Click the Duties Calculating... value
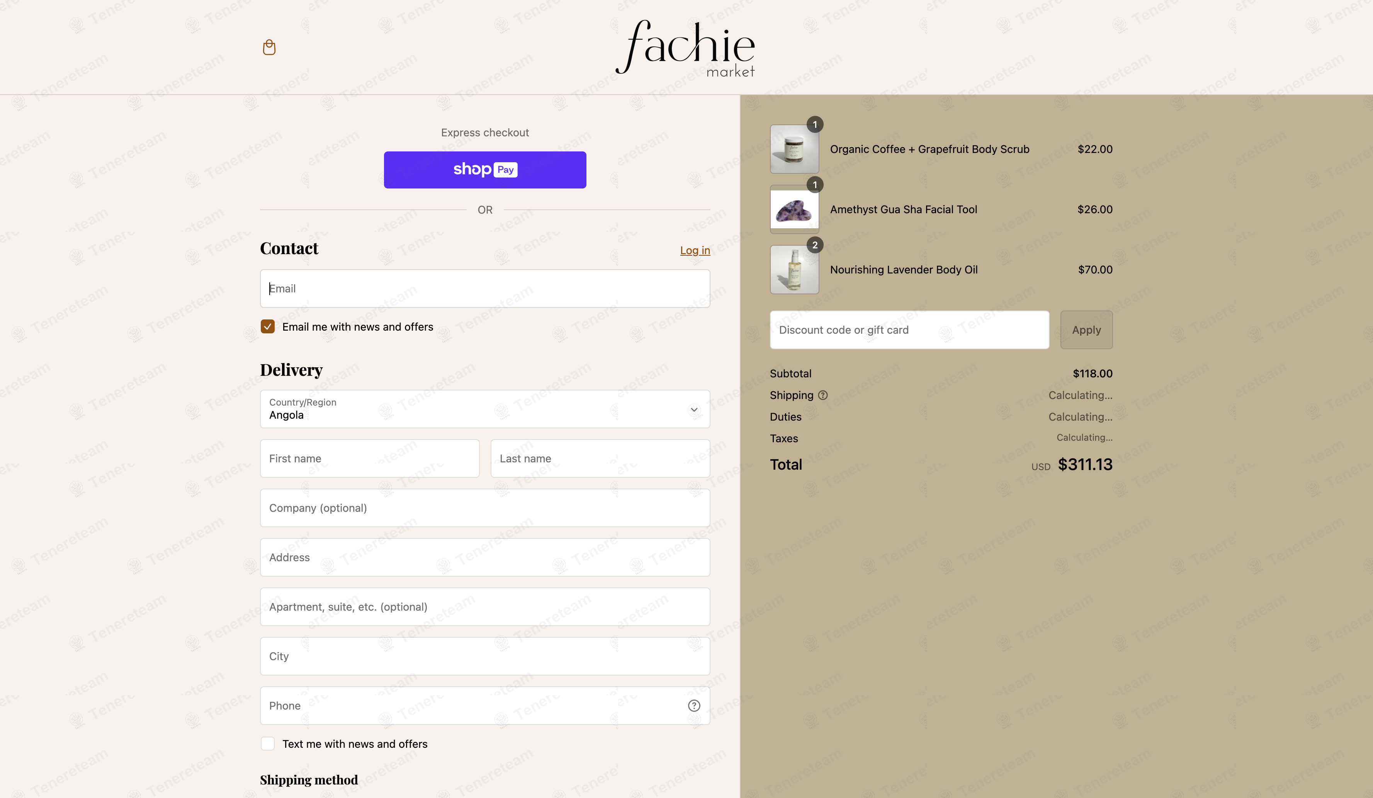The image size is (1373, 798). [x=1081, y=417]
